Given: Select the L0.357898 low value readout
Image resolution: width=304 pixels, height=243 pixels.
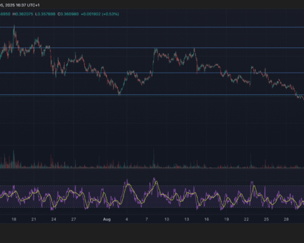Looking at the screenshot, I should 45,14.
